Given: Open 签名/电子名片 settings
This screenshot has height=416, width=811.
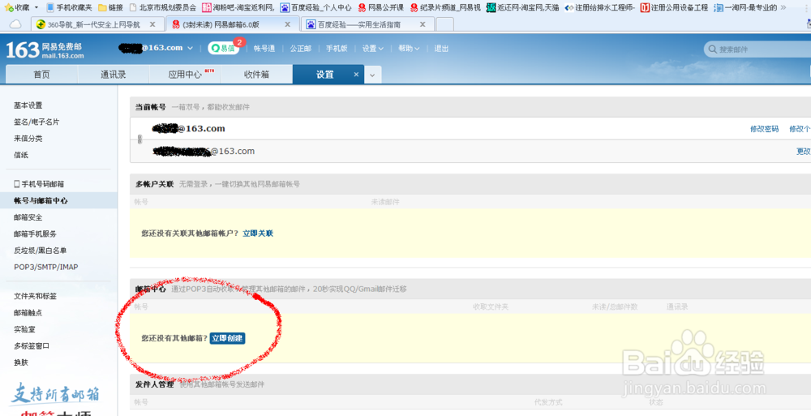Looking at the screenshot, I should (36, 122).
